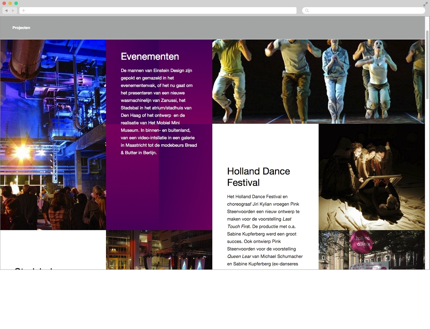The width and height of the screenshot is (430, 329).
Task: Click the browser back arrow button
Action: pyautogui.click(x=6, y=10)
